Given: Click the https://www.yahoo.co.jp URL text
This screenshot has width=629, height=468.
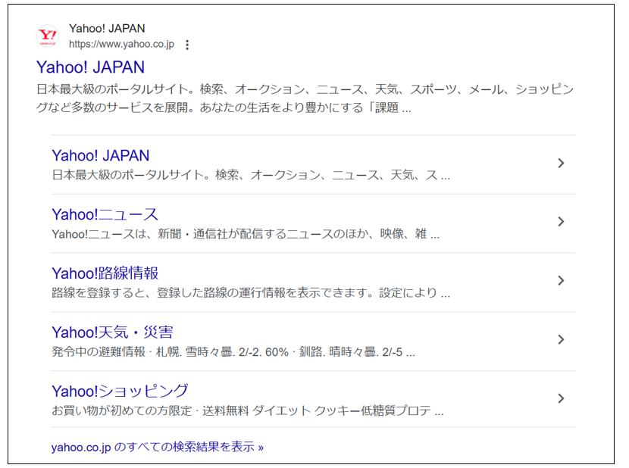Looking at the screenshot, I should (121, 44).
